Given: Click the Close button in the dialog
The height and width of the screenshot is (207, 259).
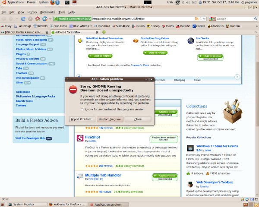Looking at the screenshot, I should pyautogui.click(x=138, y=119).
